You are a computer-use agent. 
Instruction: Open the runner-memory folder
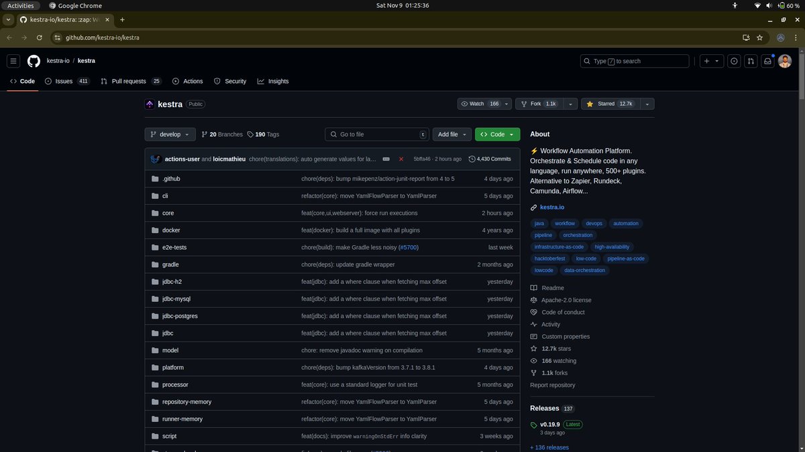point(182,419)
